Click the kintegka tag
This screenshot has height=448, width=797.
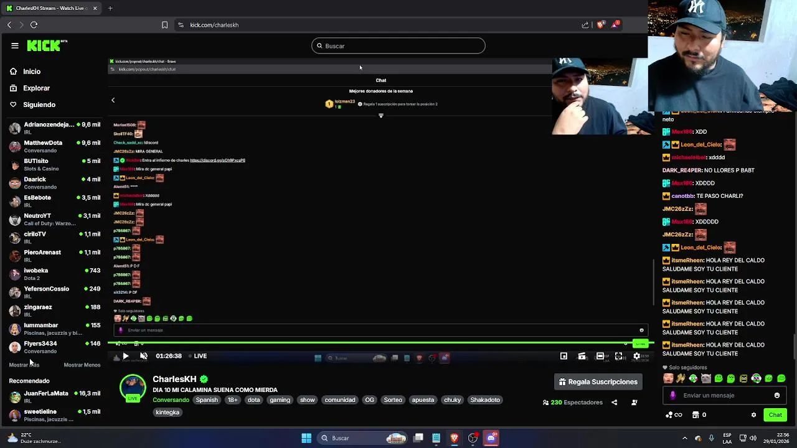coord(167,412)
